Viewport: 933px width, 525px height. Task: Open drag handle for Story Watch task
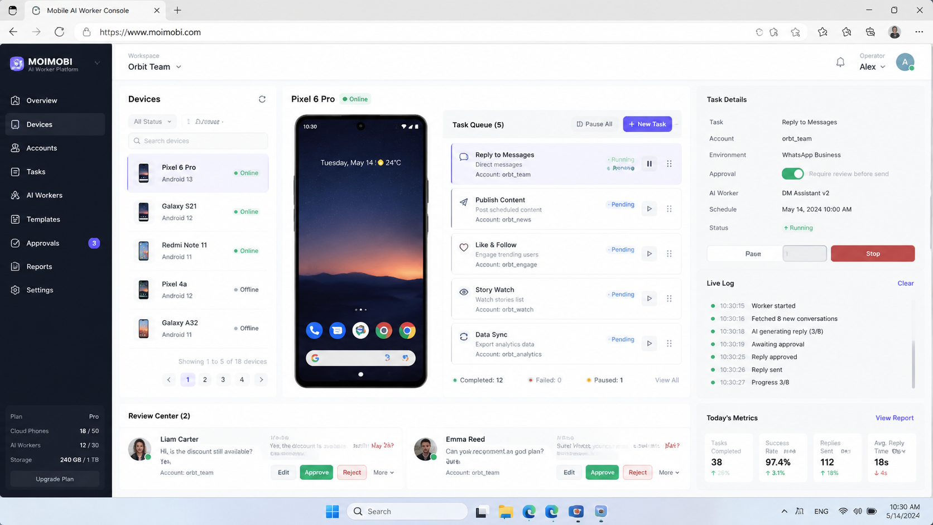[x=669, y=298]
